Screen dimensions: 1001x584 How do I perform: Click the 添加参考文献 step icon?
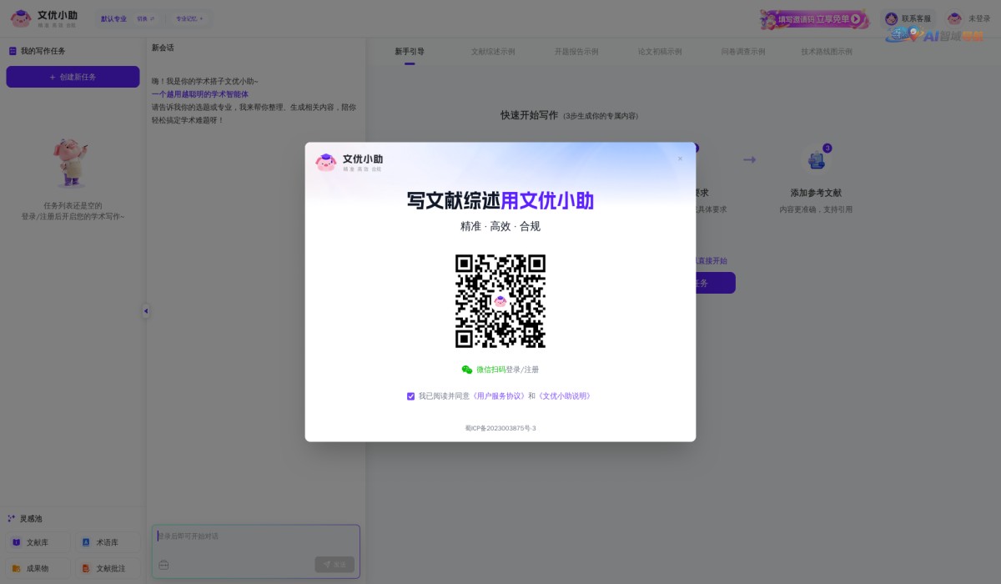pos(816,159)
